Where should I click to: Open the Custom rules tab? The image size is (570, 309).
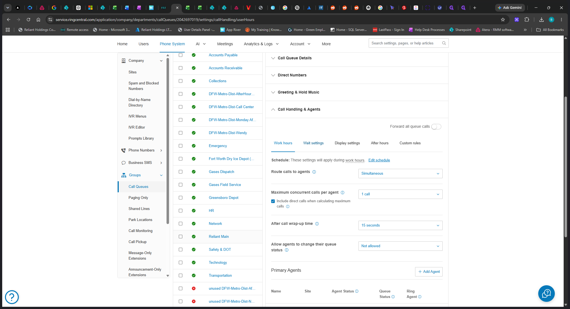point(410,143)
